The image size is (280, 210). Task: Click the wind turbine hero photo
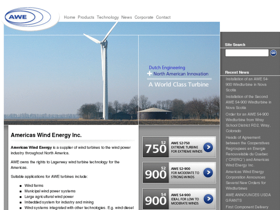(112, 73)
